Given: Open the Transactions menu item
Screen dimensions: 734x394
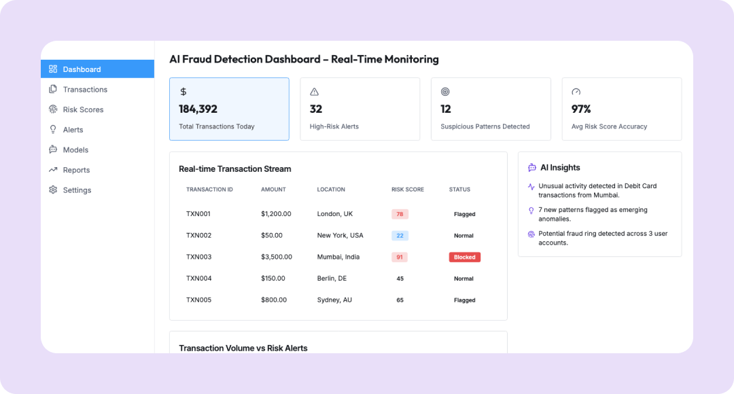Looking at the screenshot, I should pos(85,90).
